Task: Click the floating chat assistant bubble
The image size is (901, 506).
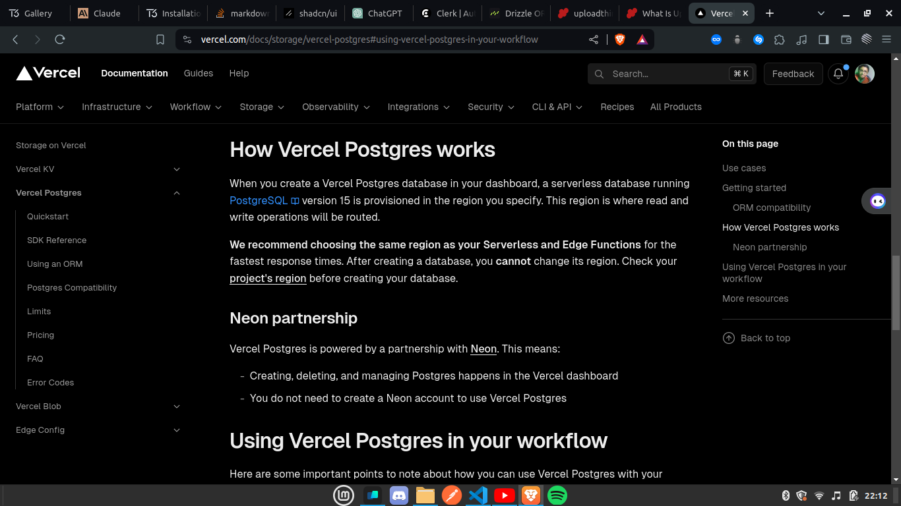Action: click(878, 201)
